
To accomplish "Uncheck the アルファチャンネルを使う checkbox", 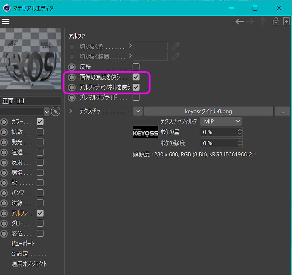I will pos(136,87).
